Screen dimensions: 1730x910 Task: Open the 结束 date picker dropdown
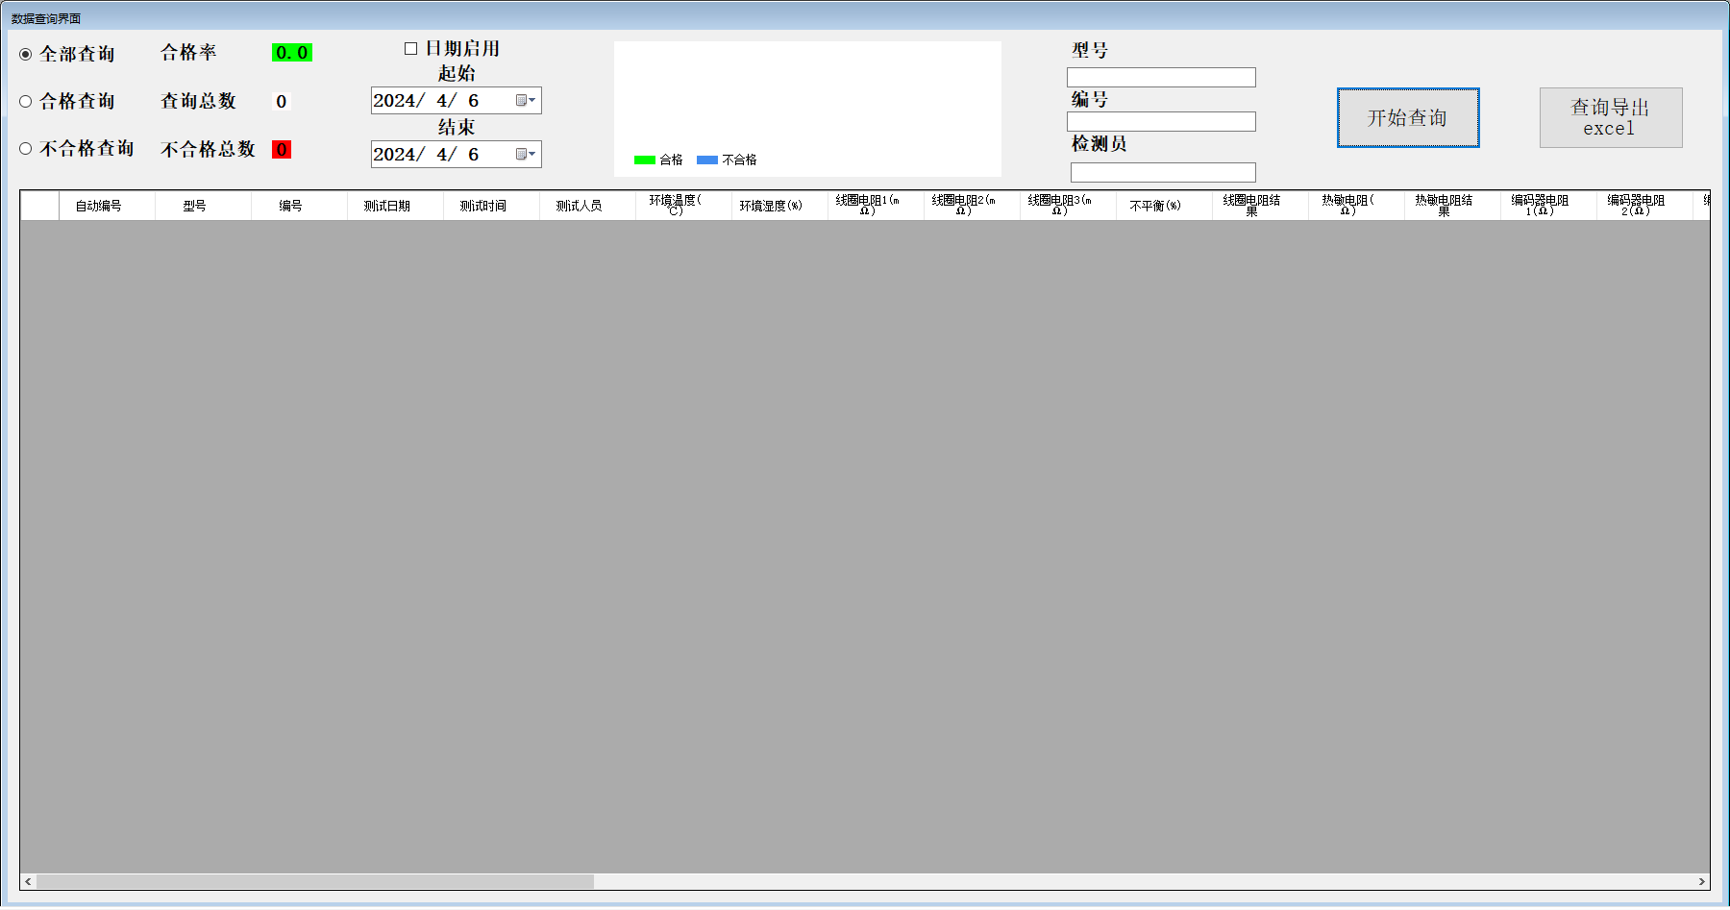526,155
